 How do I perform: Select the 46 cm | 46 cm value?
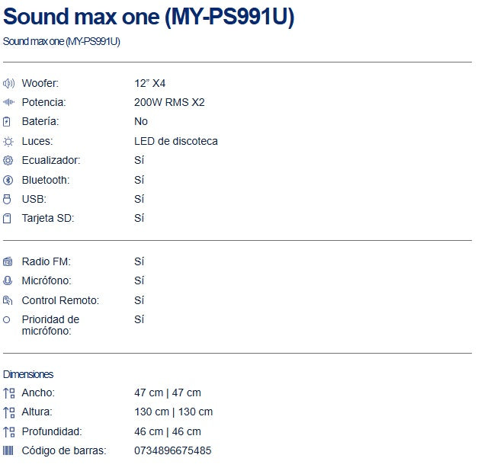[168, 431]
